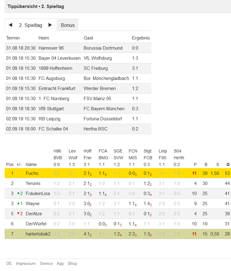The width and height of the screenshot is (231, 271).
Task: Open player DerWürfel profile
Action: (36, 224)
